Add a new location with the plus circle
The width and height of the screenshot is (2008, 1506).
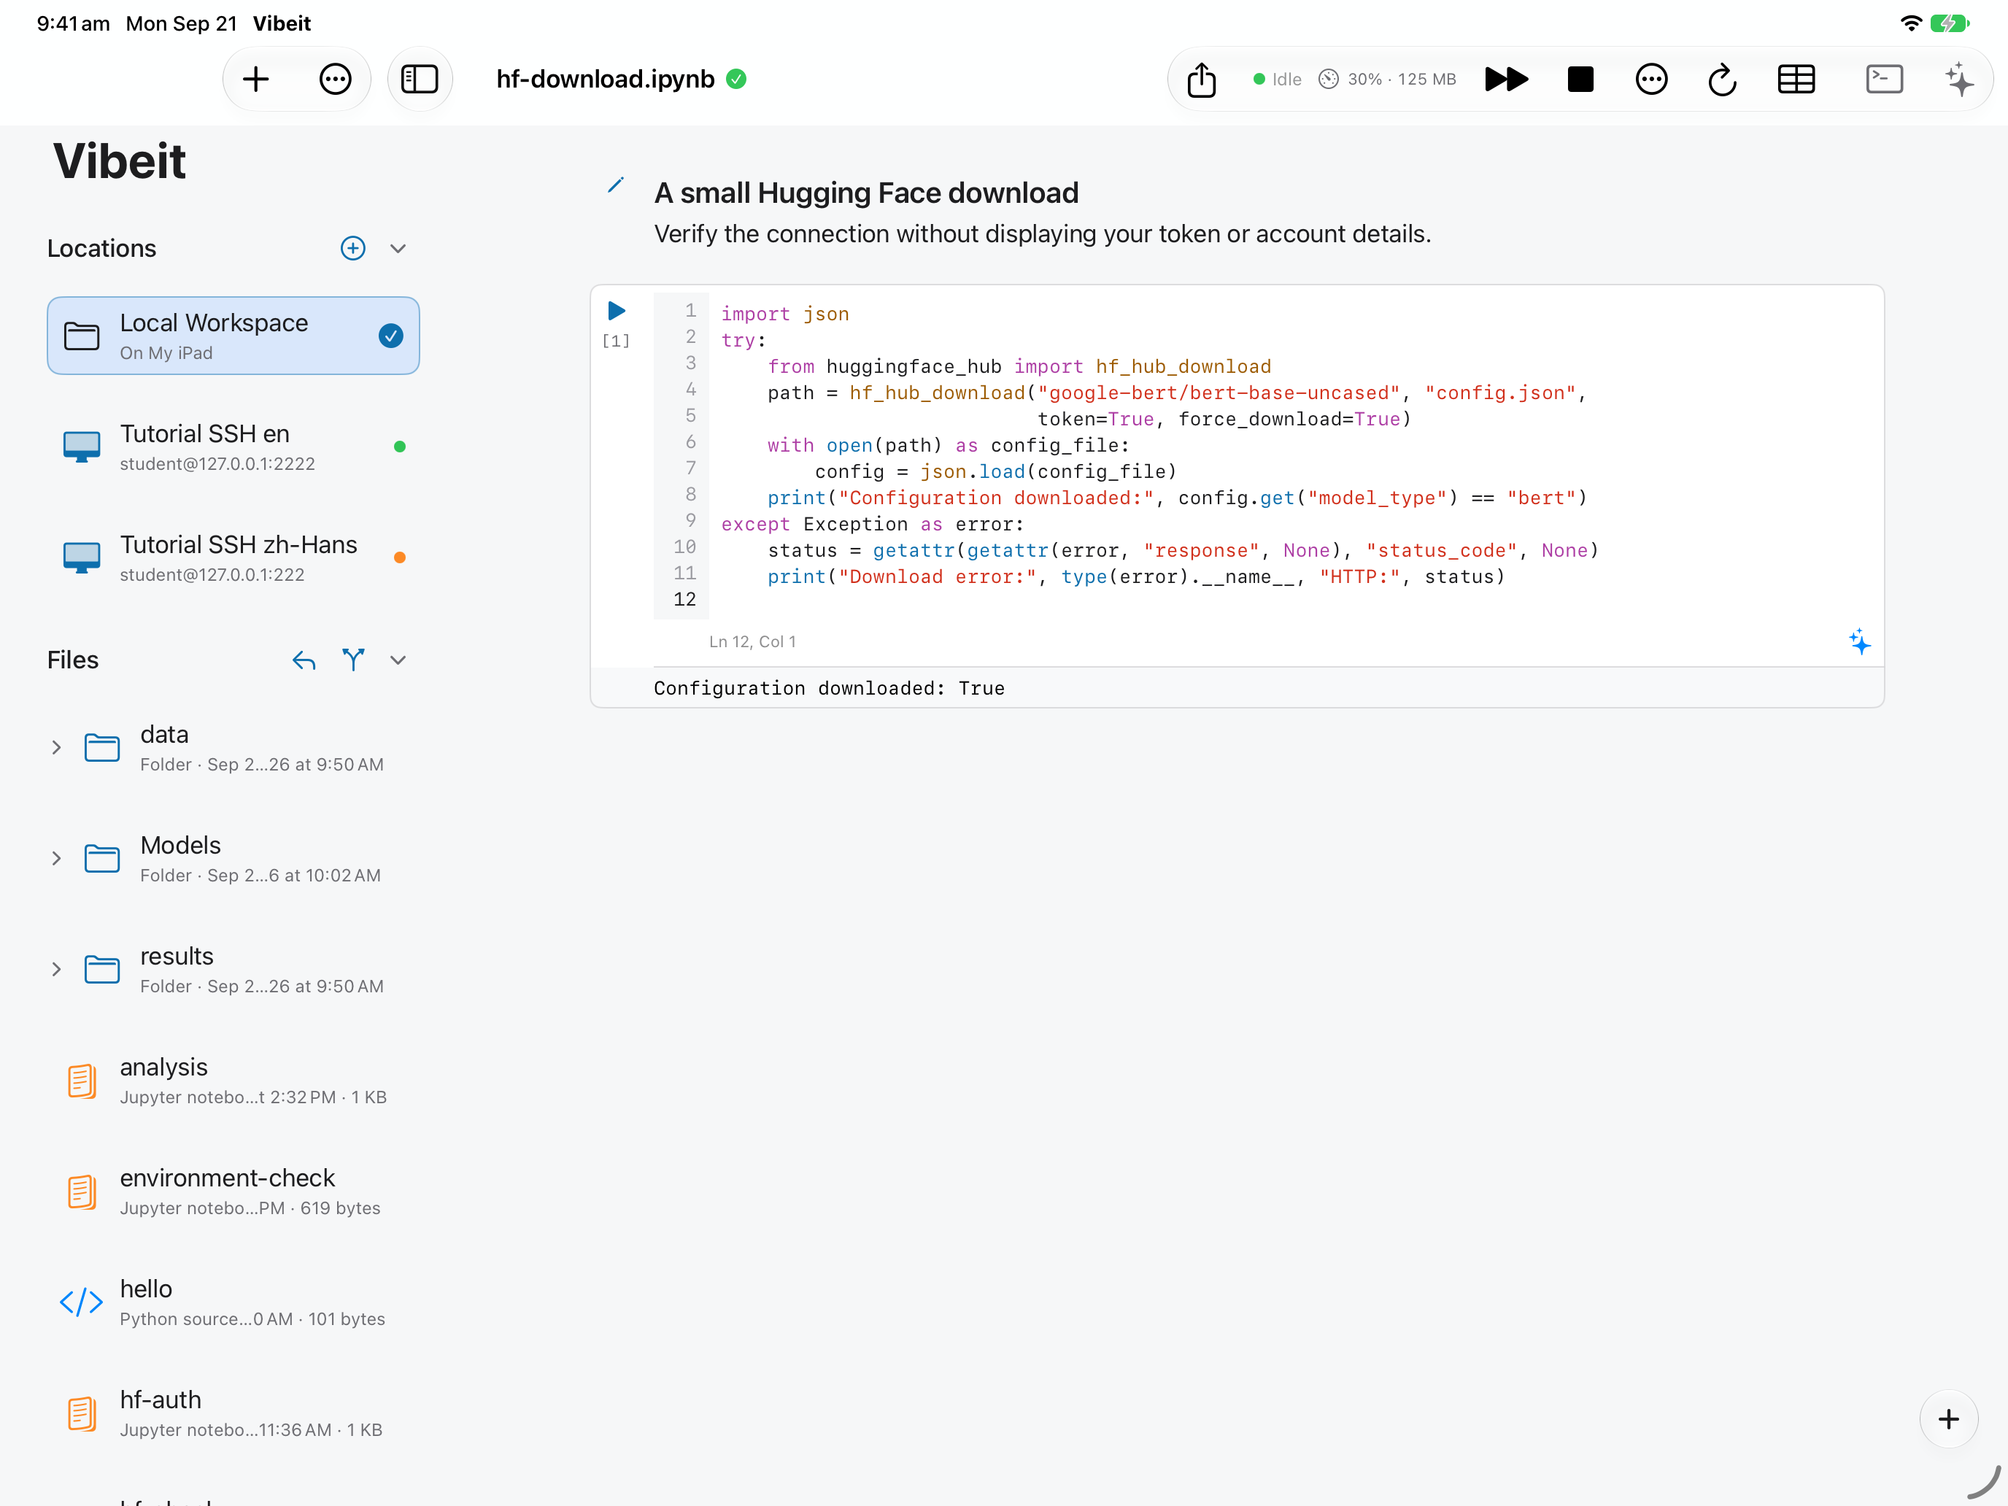[x=353, y=248]
